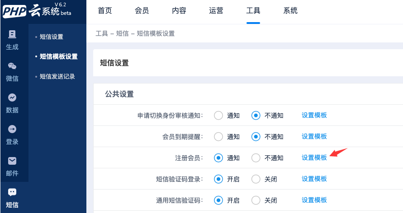
Task: Set 注册会员 to 不通知
Action: (x=256, y=157)
